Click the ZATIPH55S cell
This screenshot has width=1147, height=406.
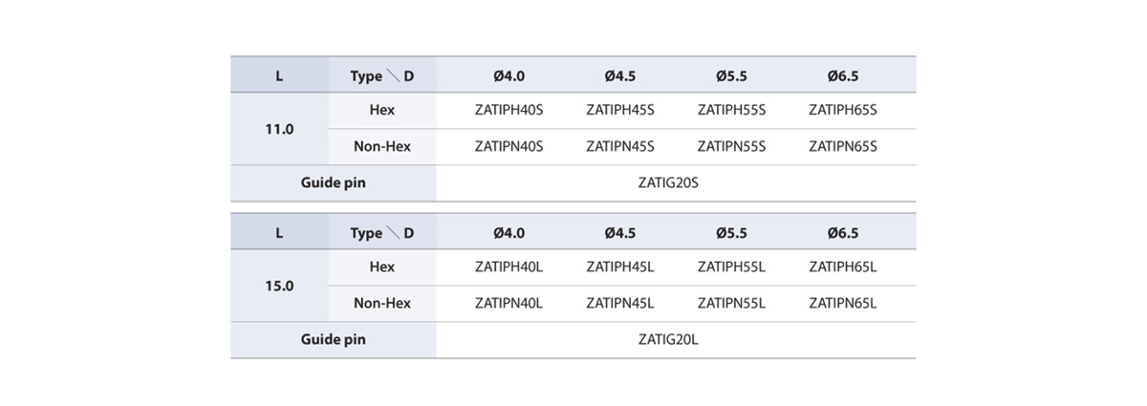(732, 110)
